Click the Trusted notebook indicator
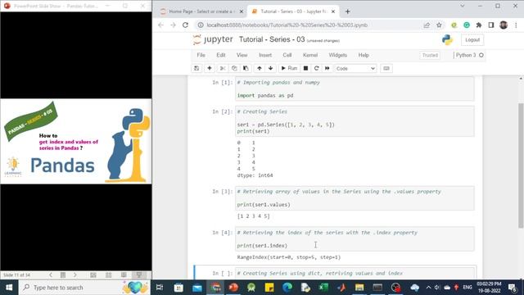 tap(430, 55)
